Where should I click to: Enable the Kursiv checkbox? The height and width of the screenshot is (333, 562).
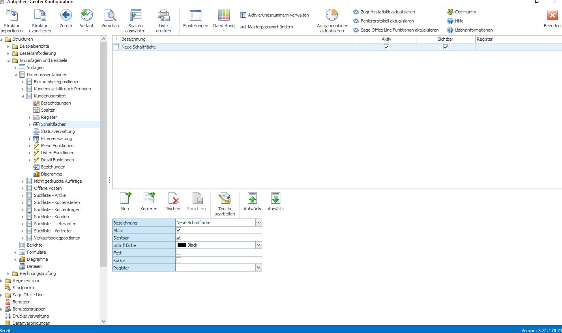[x=178, y=260]
